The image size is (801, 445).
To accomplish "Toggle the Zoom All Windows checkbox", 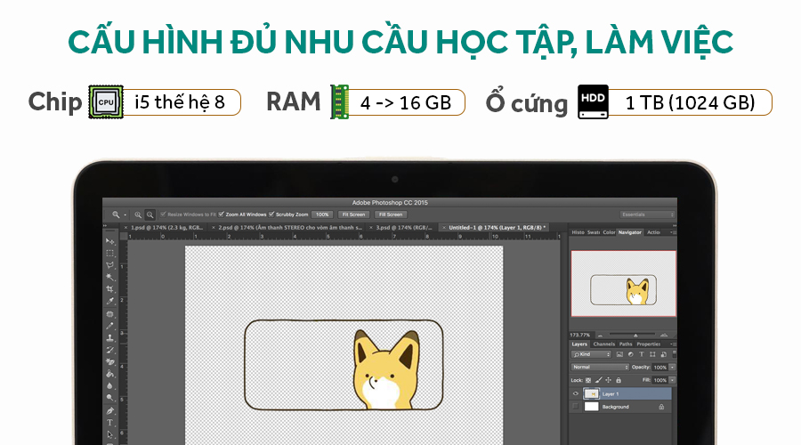I will click(222, 214).
